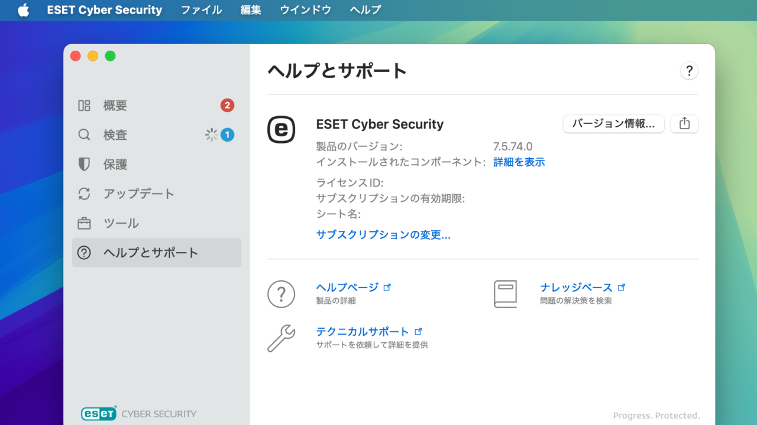Click the 製品のバージョン: label
Viewport: 757px width, 425px height.
(359, 146)
